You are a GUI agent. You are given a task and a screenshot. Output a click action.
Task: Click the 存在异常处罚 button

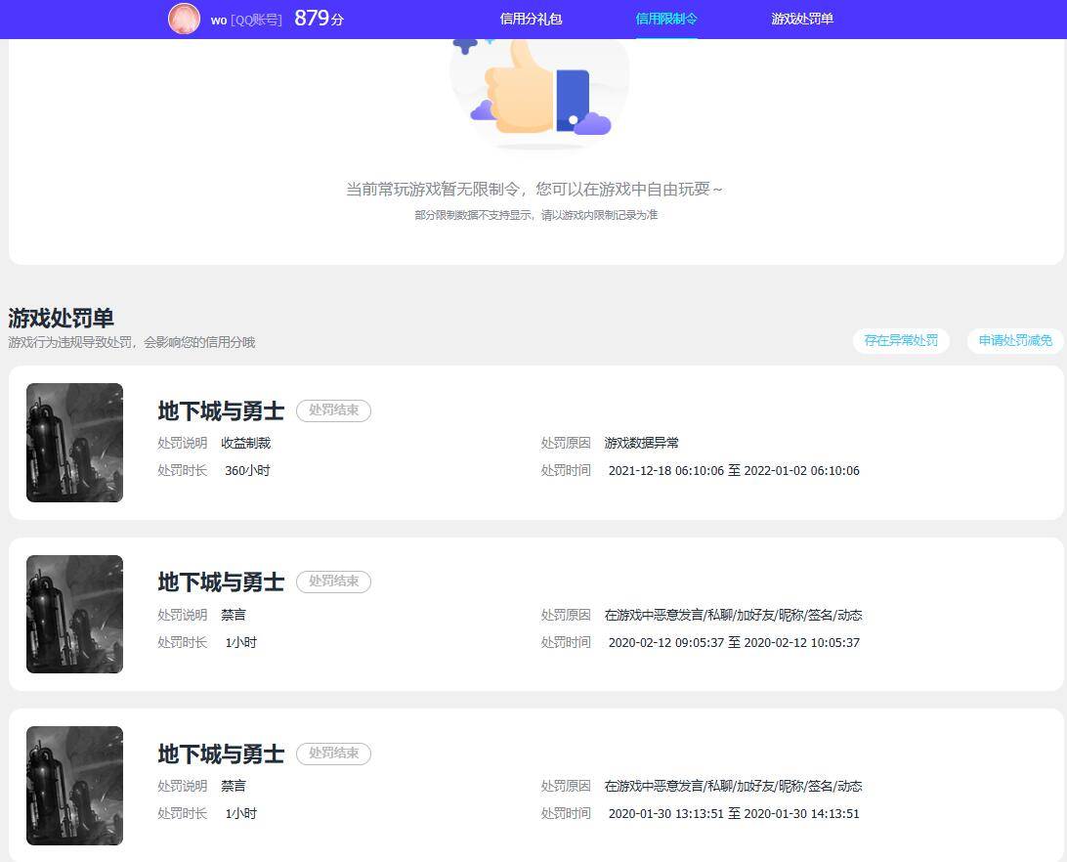pyautogui.click(x=901, y=341)
